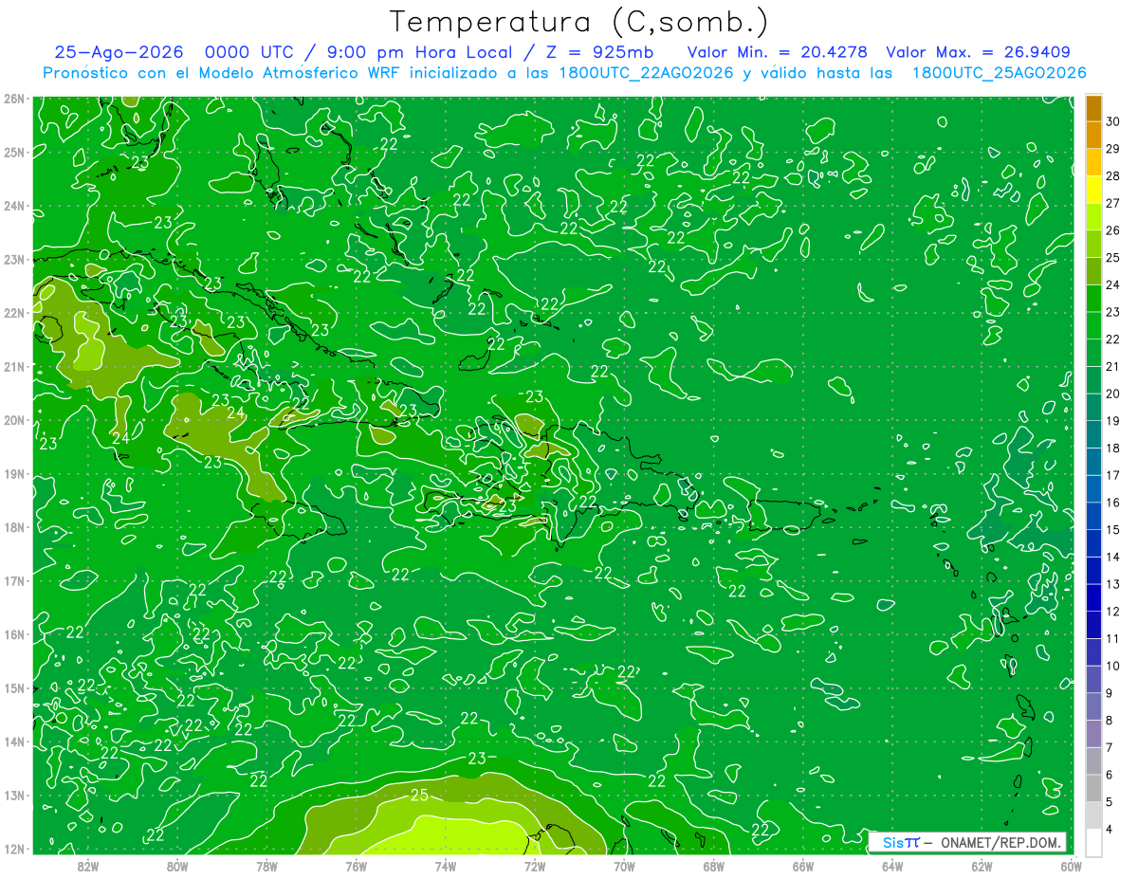Click the legend band between 5 and 6

point(1093,788)
